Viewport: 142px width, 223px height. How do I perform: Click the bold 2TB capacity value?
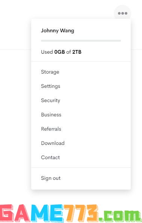(77, 52)
